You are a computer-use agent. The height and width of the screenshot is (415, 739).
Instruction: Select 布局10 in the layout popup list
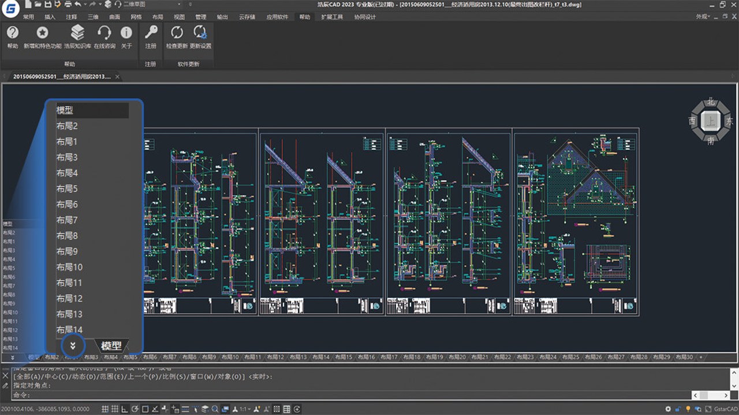coord(69,267)
